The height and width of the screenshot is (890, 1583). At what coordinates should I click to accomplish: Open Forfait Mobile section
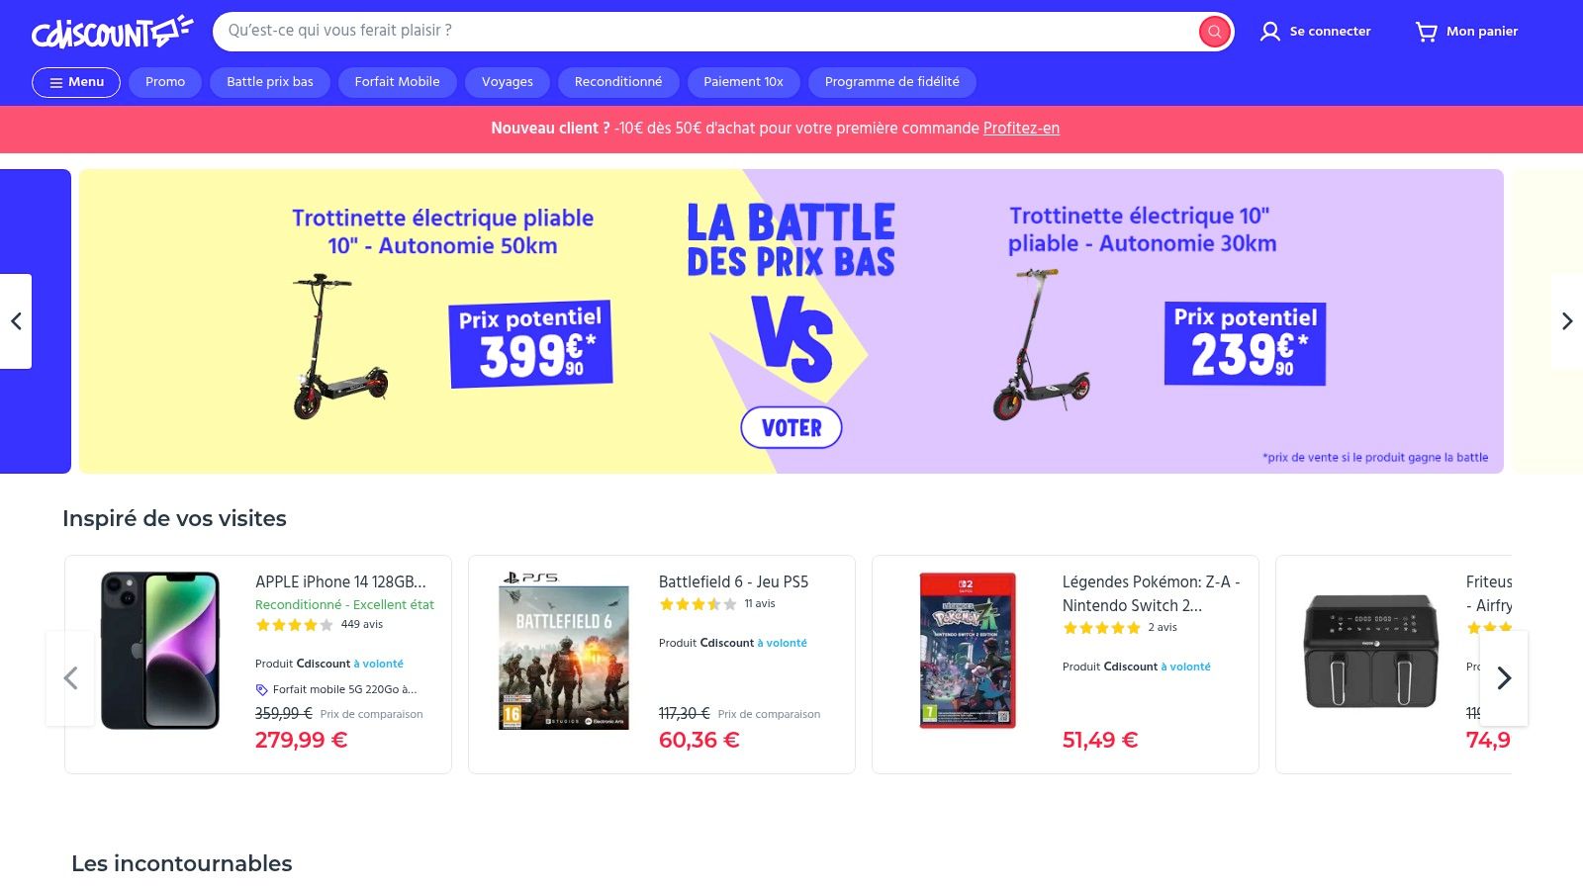click(397, 82)
